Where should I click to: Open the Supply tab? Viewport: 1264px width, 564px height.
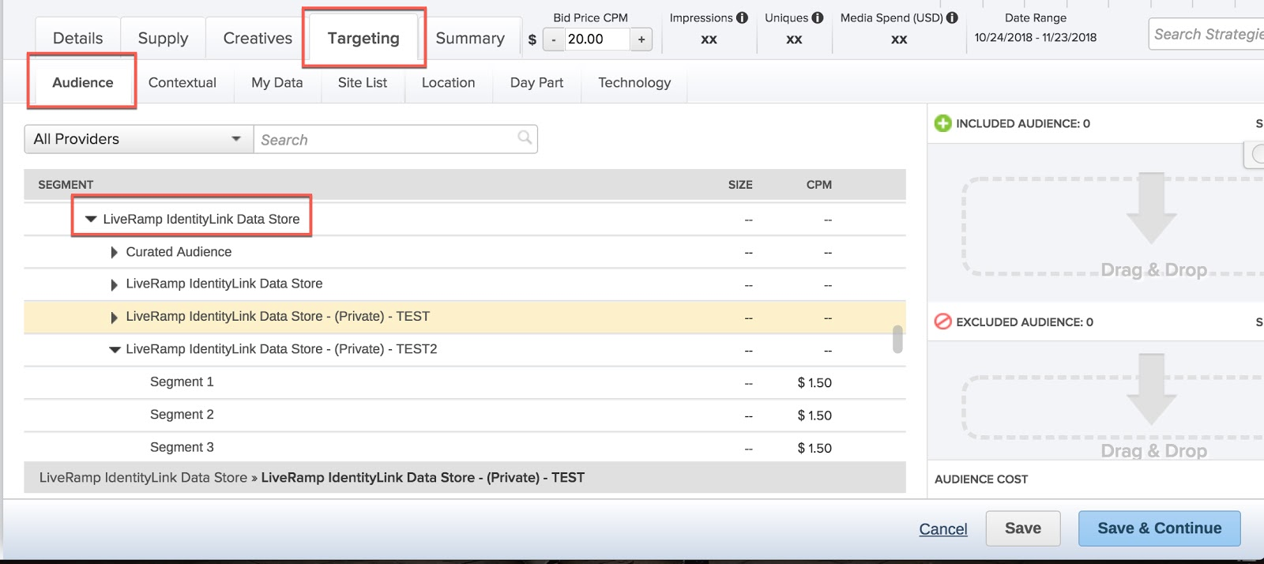pos(163,38)
